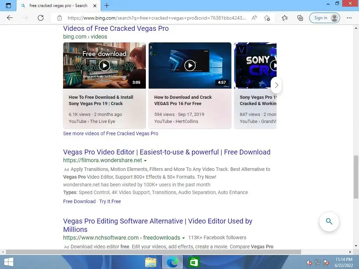
Task: Open How To Free Download & Install title
Action: [x=101, y=101]
